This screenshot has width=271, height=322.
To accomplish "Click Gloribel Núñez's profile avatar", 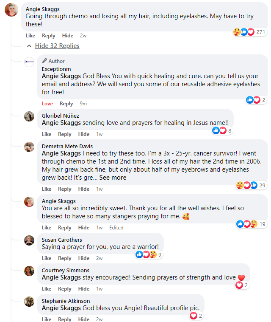I will click(x=29, y=116).
